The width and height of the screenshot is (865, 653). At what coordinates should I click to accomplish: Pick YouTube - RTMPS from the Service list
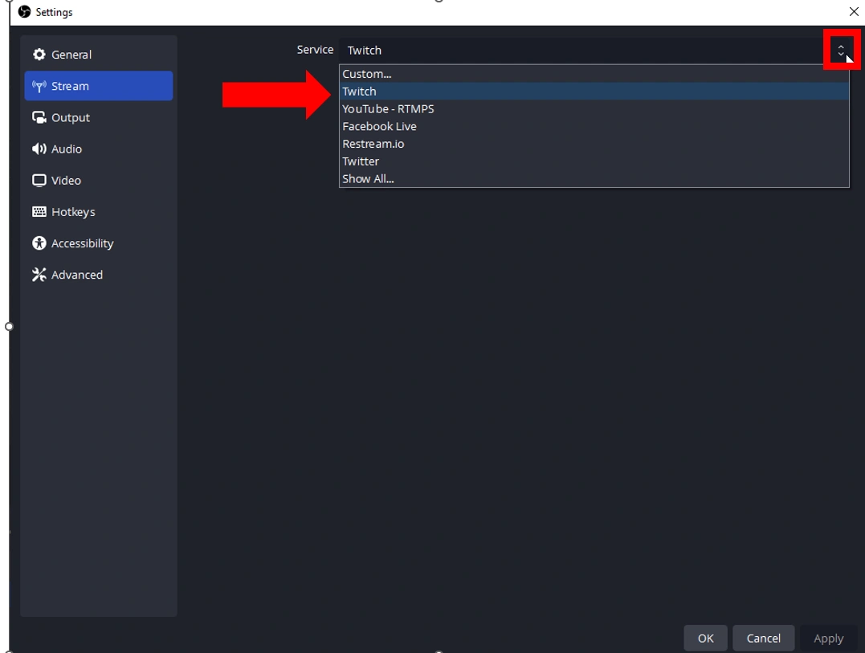(594, 109)
